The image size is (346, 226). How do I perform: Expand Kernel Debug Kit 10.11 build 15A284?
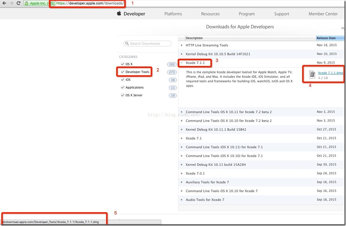coord(181,165)
